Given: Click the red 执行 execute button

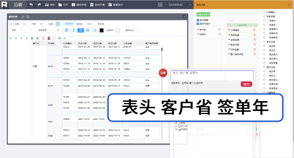Looking at the screenshot, I should point(246,84).
